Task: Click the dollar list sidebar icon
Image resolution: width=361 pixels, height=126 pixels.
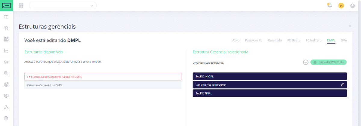Action: pos(6,62)
